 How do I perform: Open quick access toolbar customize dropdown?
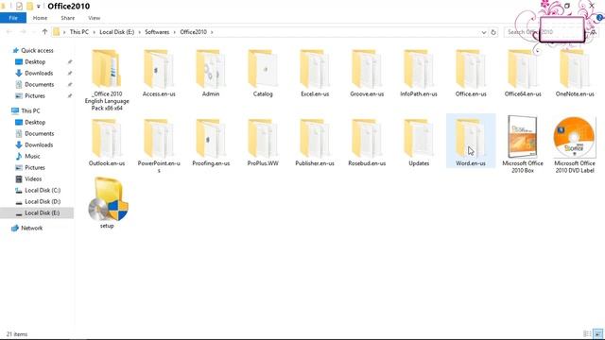(x=38, y=7)
